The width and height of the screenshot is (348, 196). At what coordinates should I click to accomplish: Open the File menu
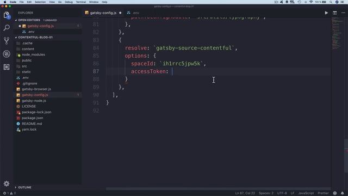(x=22, y=2)
